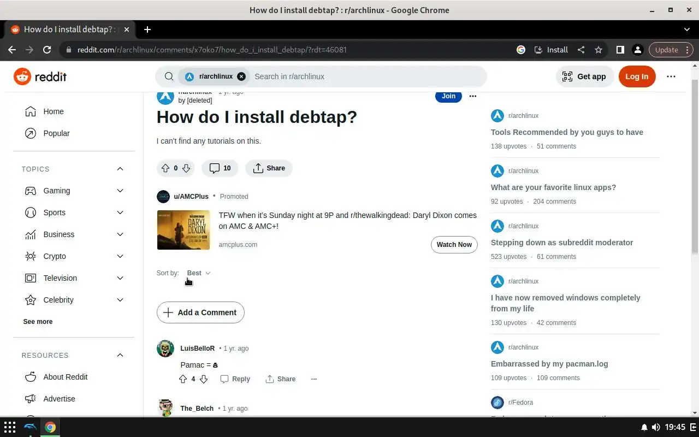This screenshot has height=437, width=699.
Task: Open the post's 10 comments button
Action: coord(220,168)
